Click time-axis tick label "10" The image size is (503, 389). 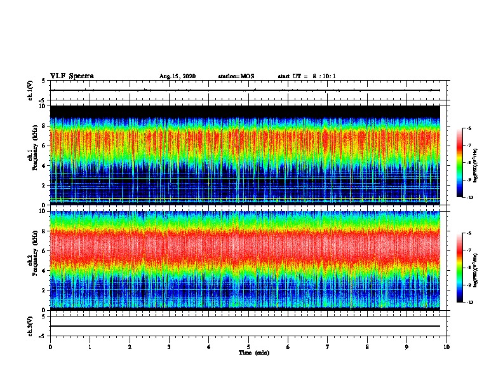[x=446, y=347]
